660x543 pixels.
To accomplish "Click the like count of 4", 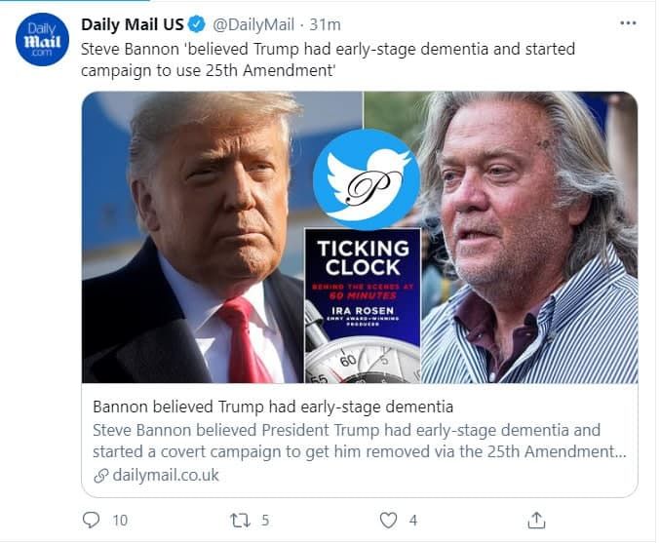I will click(x=413, y=521).
